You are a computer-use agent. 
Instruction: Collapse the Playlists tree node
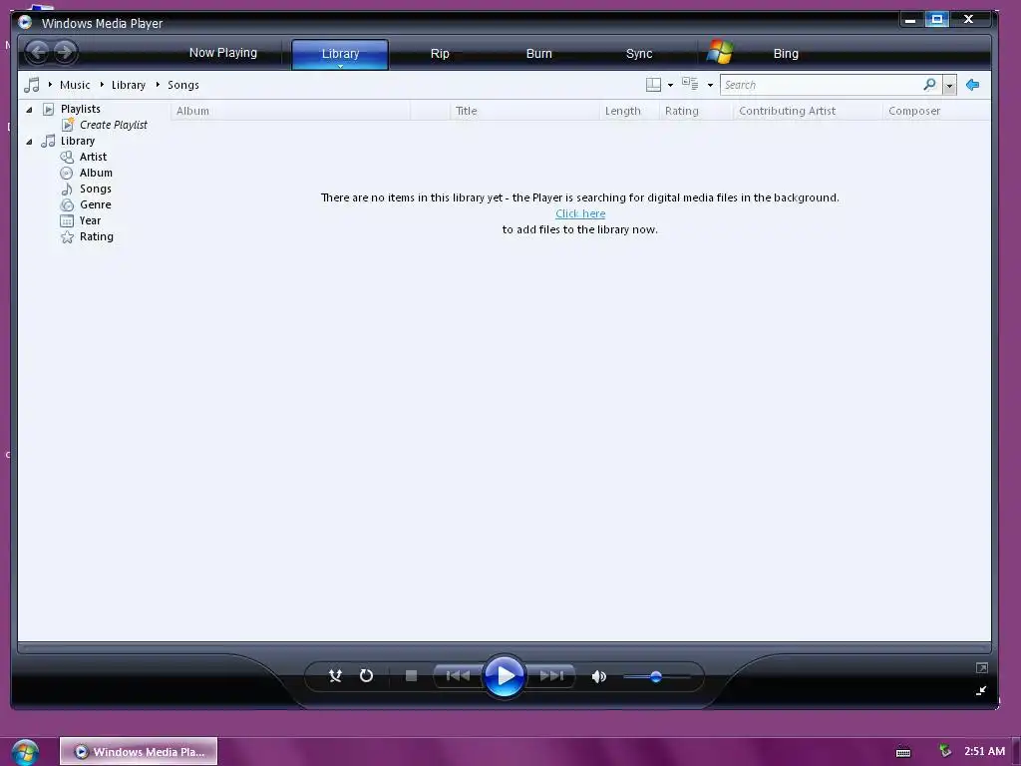[29, 110]
